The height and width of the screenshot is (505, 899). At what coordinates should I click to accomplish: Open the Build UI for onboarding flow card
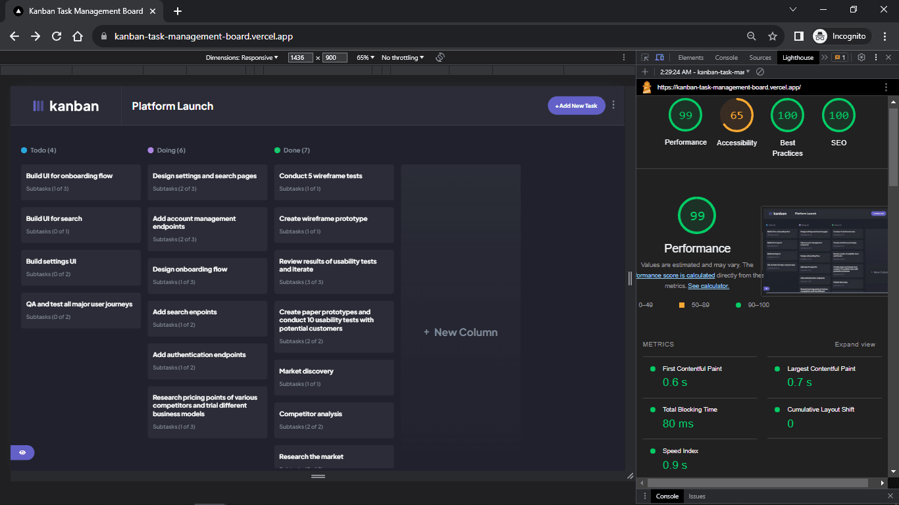tap(81, 182)
